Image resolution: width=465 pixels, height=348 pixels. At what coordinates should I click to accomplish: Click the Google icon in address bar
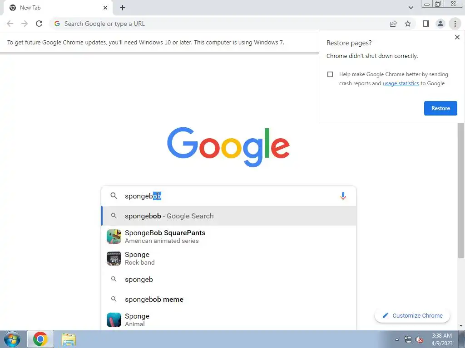(x=57, y=24)
